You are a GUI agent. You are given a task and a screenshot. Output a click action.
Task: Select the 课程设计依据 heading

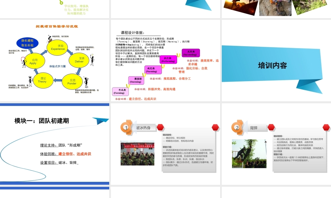point(133,33)
